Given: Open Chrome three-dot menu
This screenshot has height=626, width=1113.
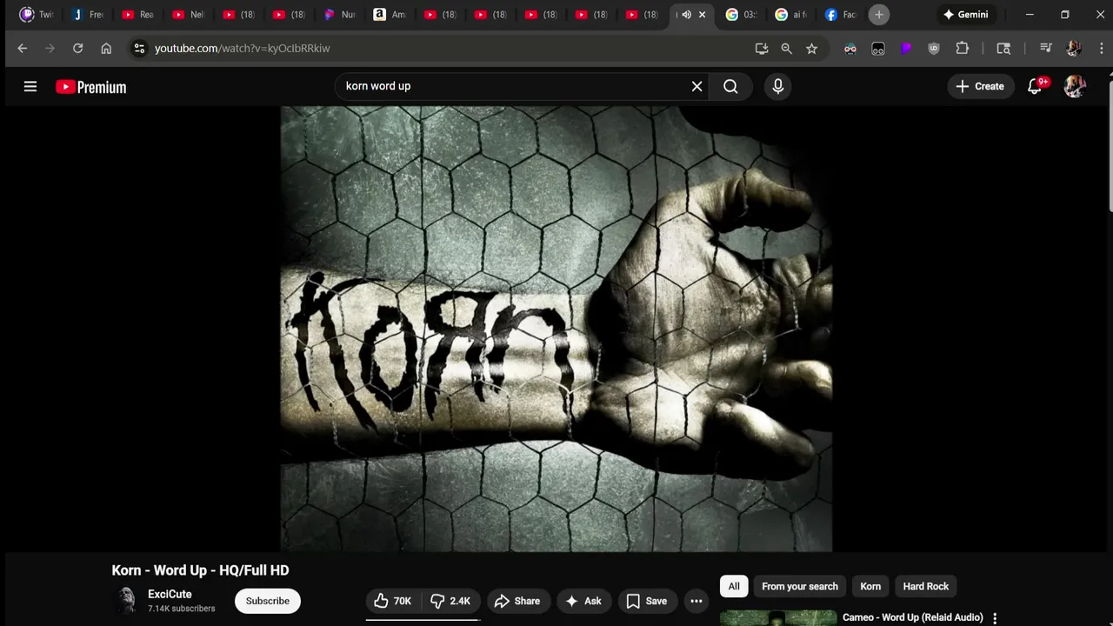Looking at the screenshot, I should 1101,49.
